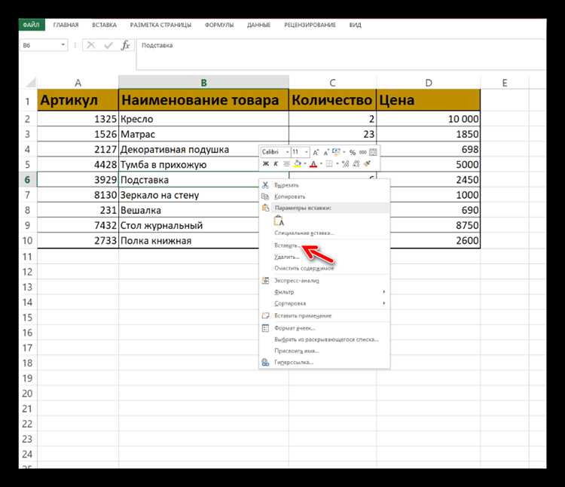Click the borders icon in mini toolbar

(329, 164)
